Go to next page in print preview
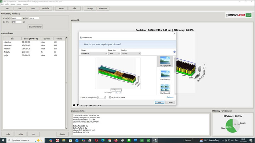Screen dimensions: 255x143 [x=120, y=93]
